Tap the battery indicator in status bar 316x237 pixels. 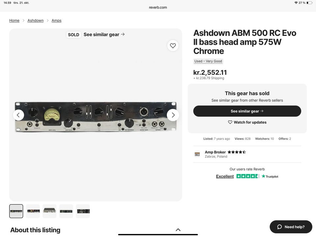tap(309, 3)
